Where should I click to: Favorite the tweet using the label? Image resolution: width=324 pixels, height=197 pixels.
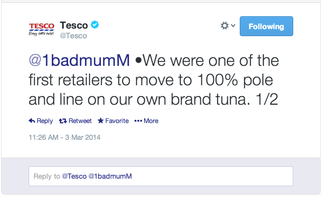pyautogui.click(x=117, y=121)
